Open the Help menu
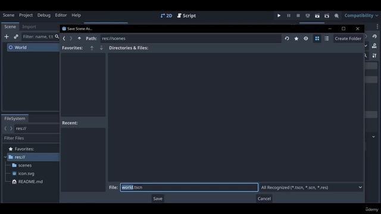The height and width of the screenshot is (214, 381). point(76,15)
